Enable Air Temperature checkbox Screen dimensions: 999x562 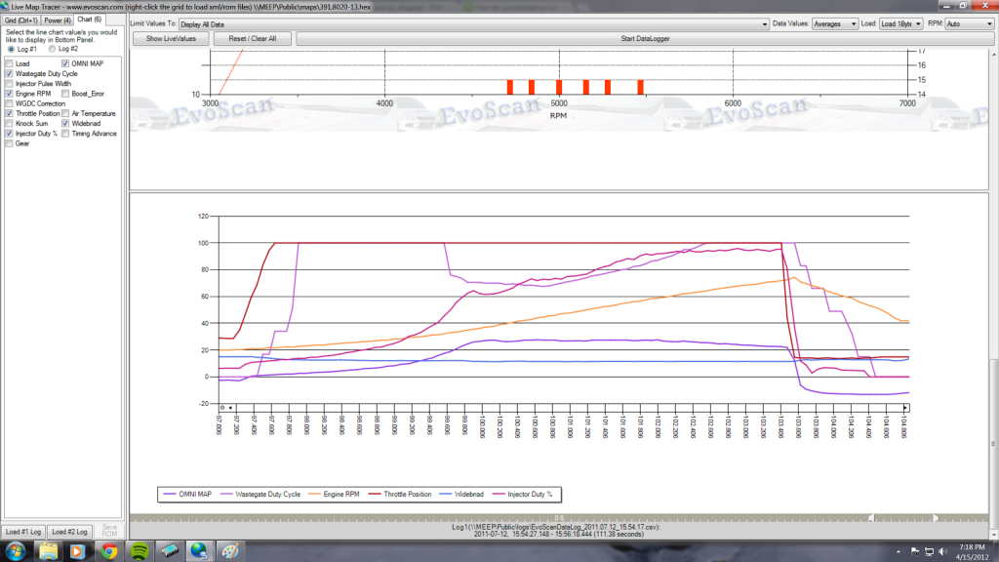coord(65,113)
